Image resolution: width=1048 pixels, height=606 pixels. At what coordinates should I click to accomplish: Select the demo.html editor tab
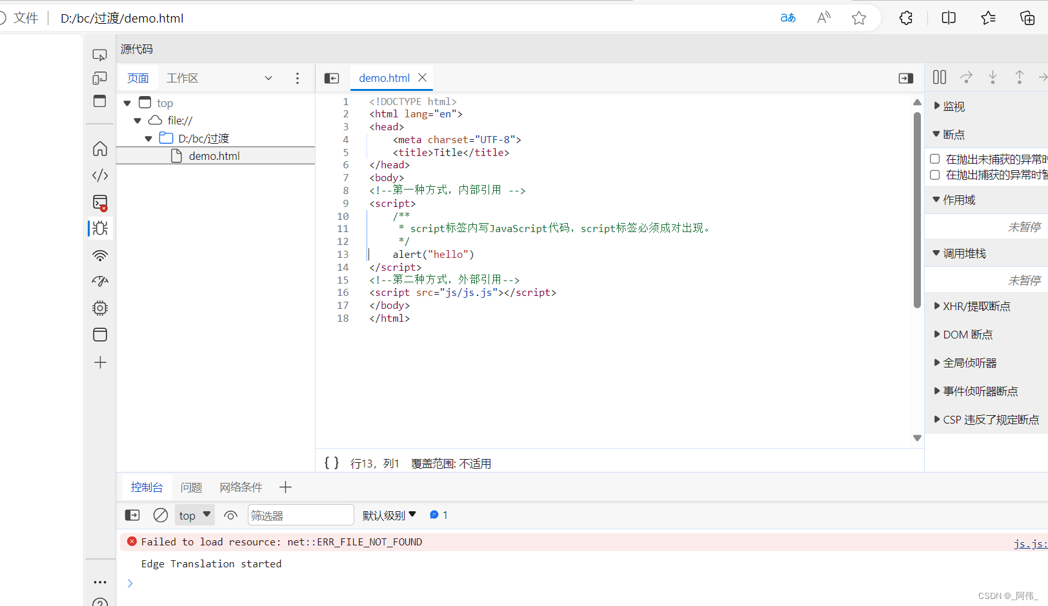384,78
